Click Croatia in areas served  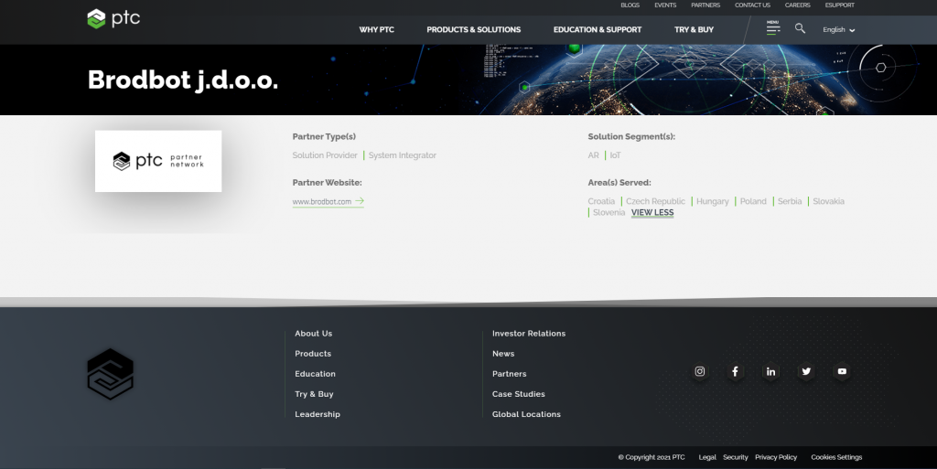(601, 201)
